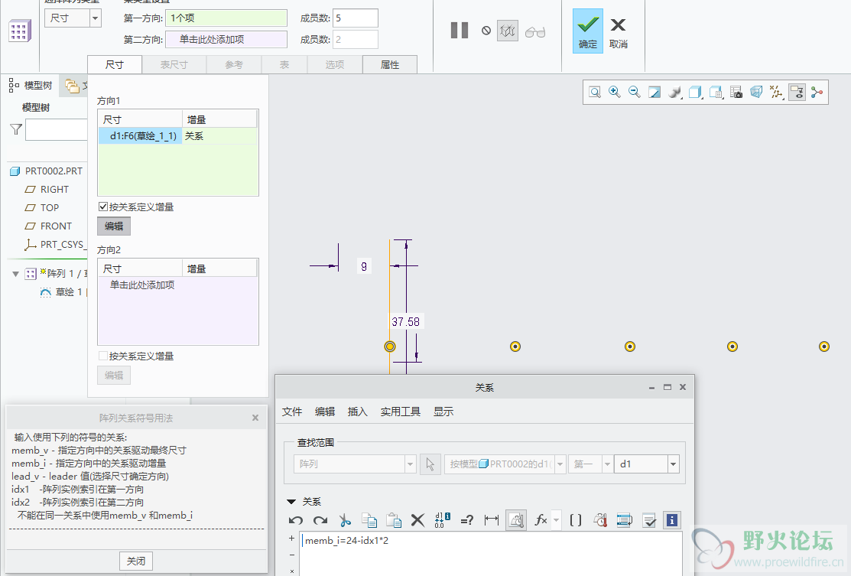Click the Zoom Out icon in view toolbar
This screenshot has width=851, height=576.
point(634,93)
